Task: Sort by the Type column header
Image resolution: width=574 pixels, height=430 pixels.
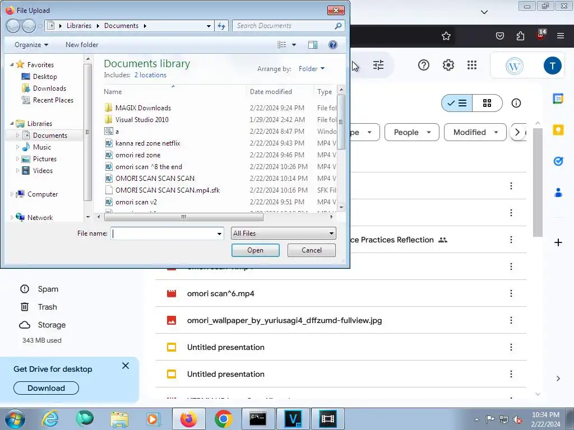Action: 325,92
